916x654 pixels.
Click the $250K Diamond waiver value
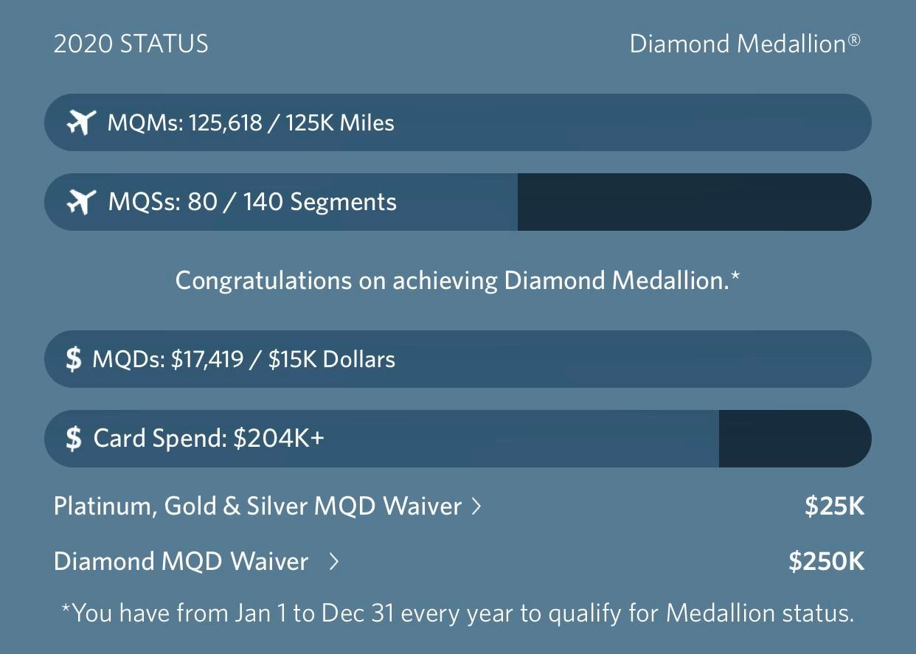point(826,561)
